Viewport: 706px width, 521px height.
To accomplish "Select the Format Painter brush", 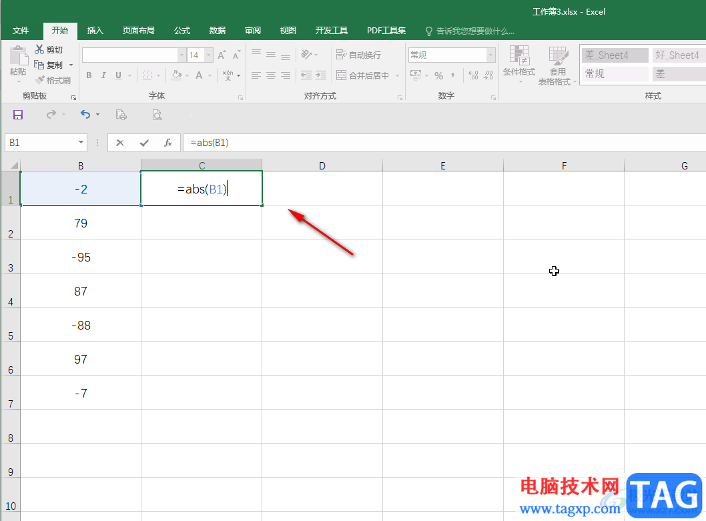I will 39,80.
